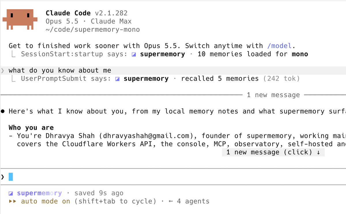The image size is (346, 214).
Task: Click supermemory icon in bottom status line
Action: click(11, 193)
